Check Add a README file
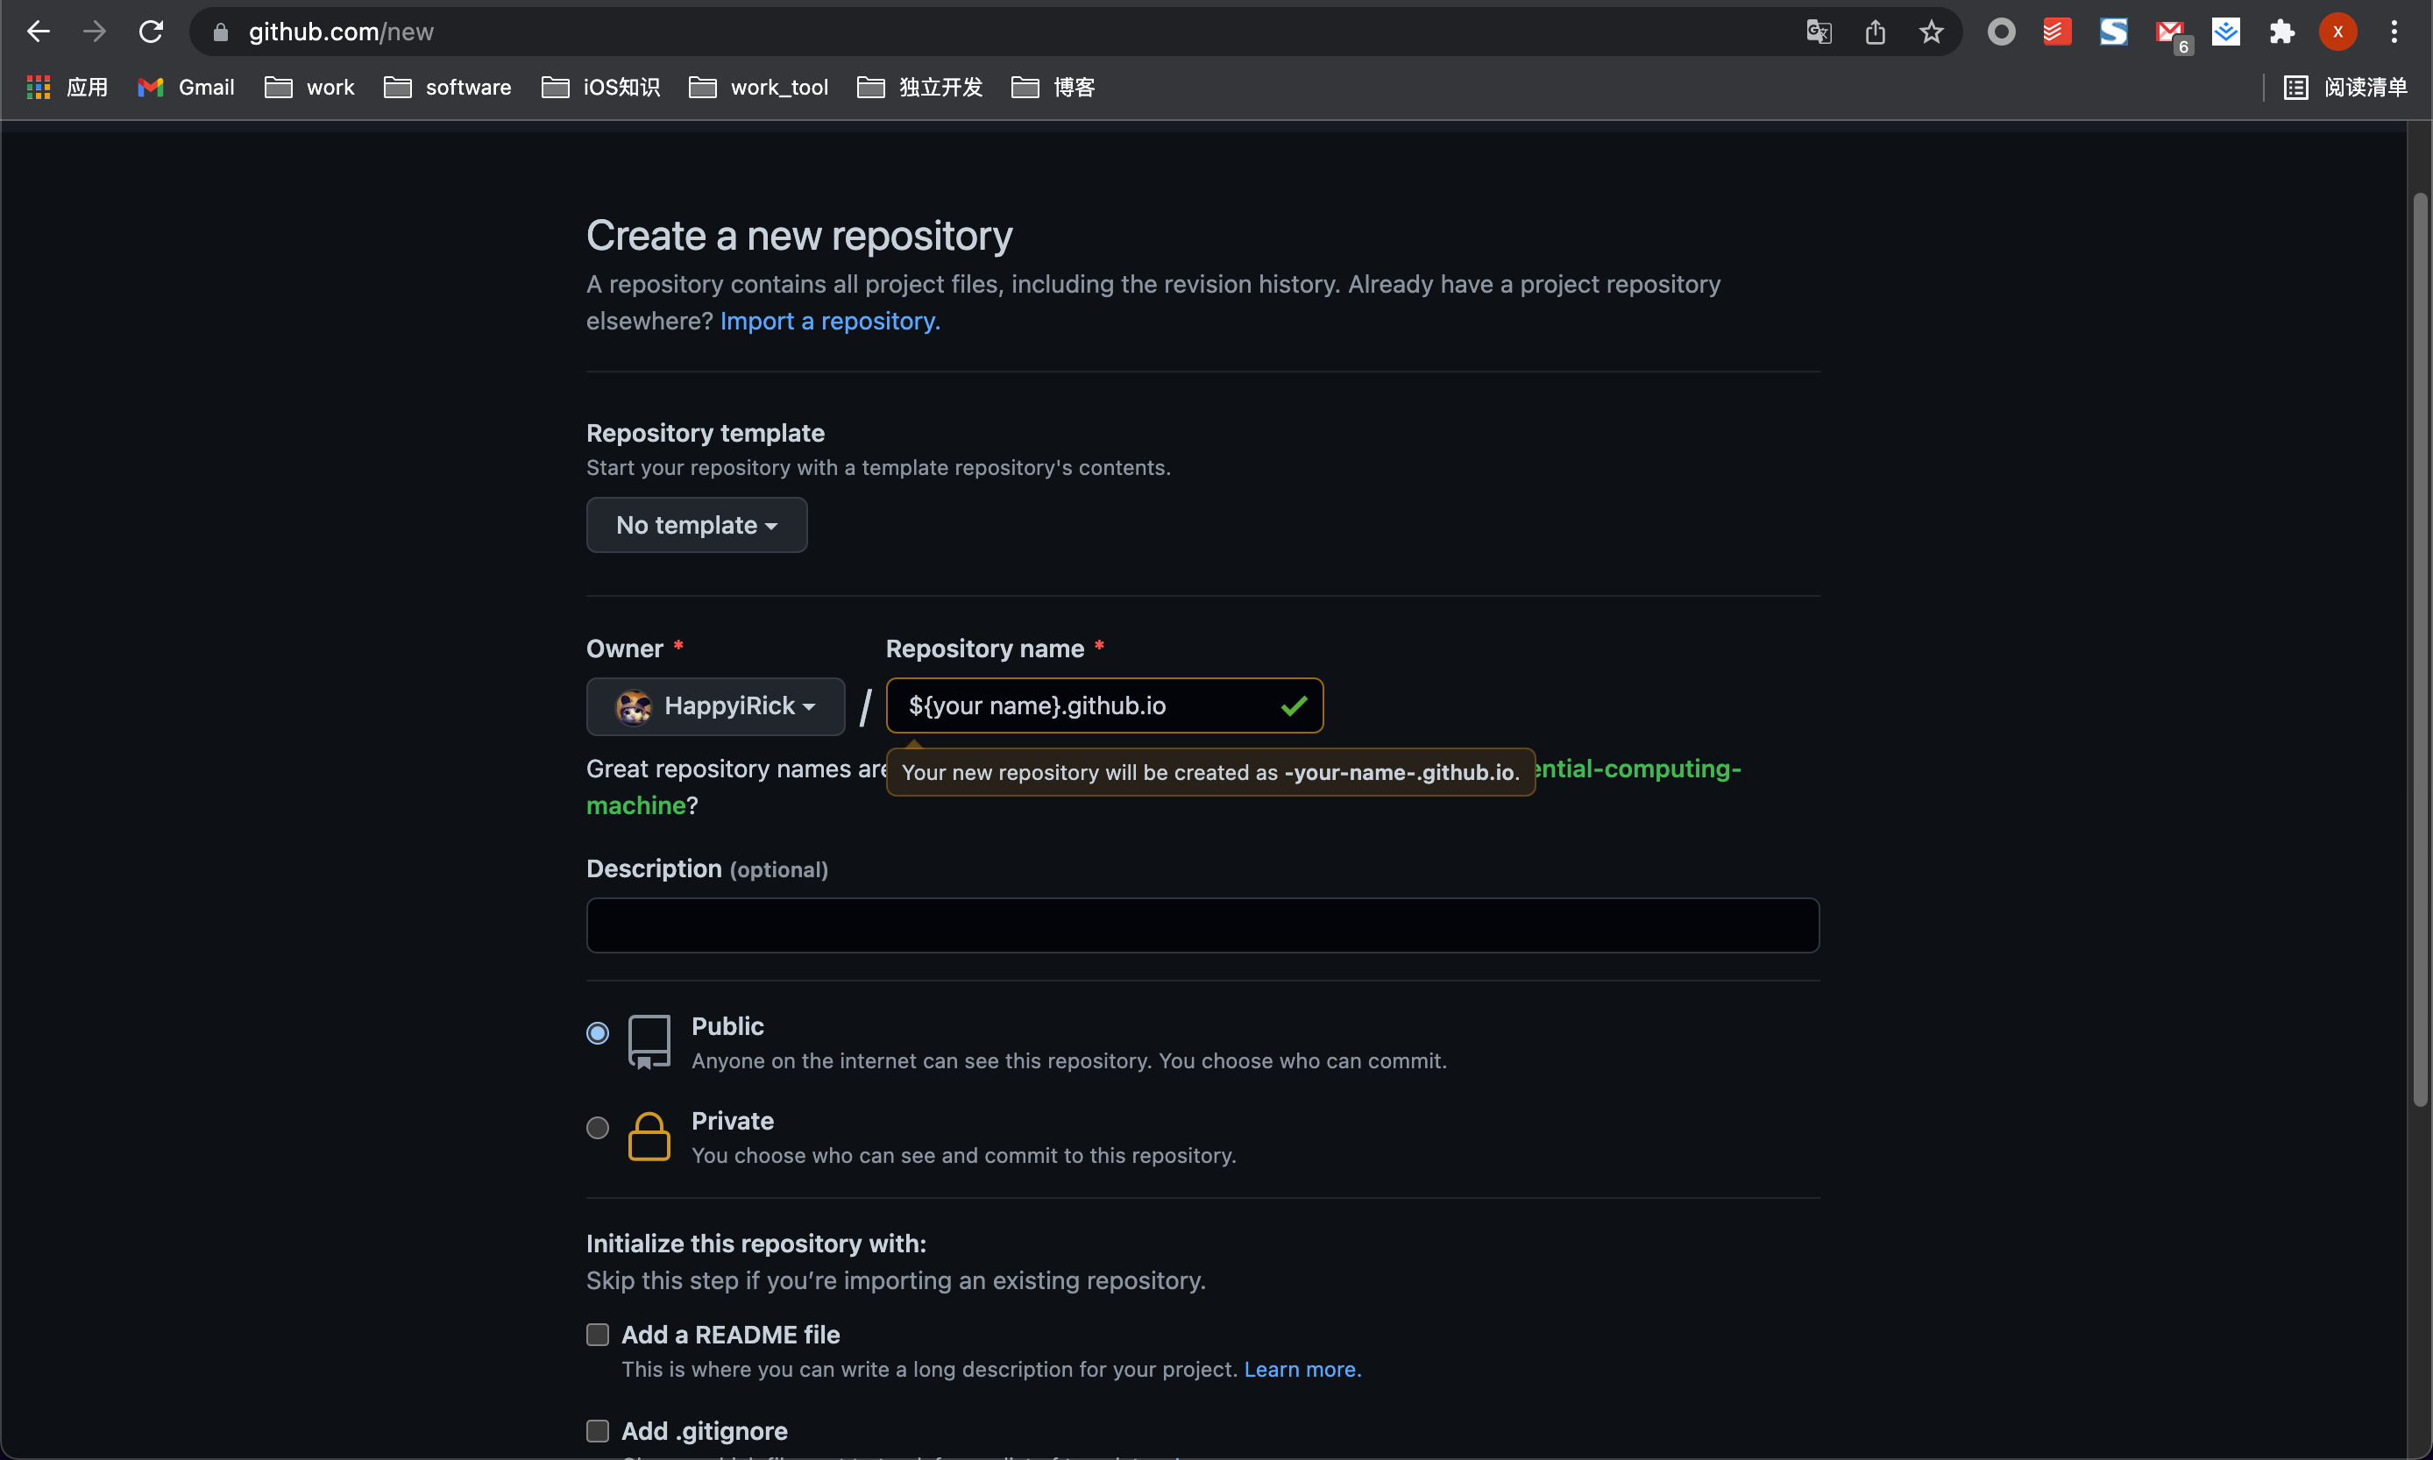The width and height of the screenshot is (2433, 1460). (597, 1335)
